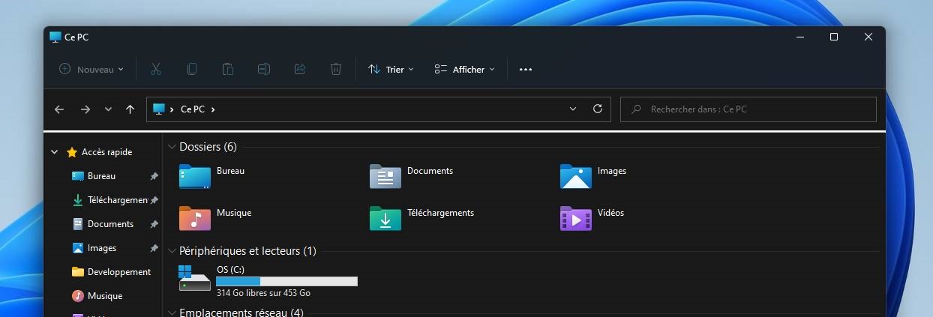The image size is (933, 317).
Task: Go up one level with up arrow
Action: [x=130, y=109]
